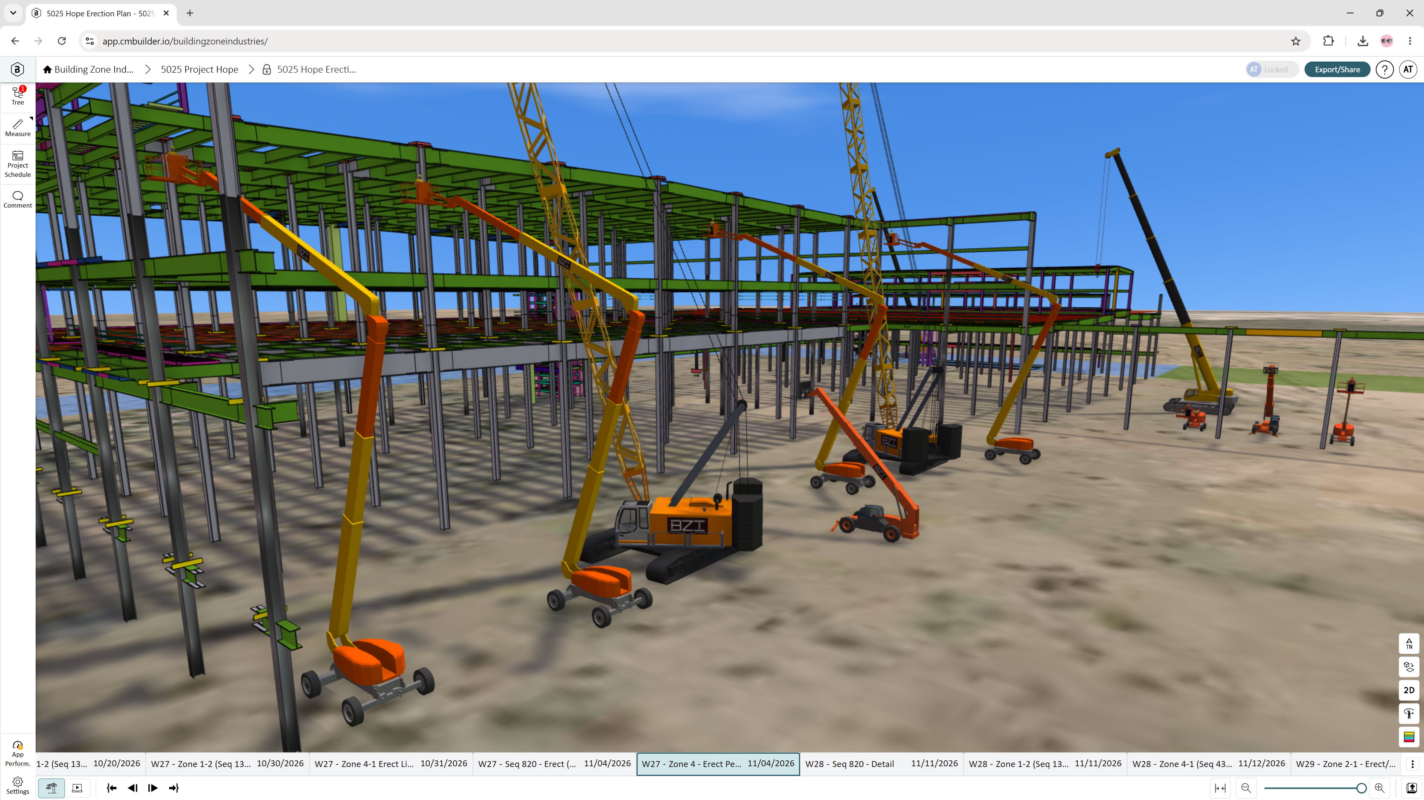Screen dimensions: 1424x800
Task: Click the timeline zoom in magnifier
Action: [1380, 788]
